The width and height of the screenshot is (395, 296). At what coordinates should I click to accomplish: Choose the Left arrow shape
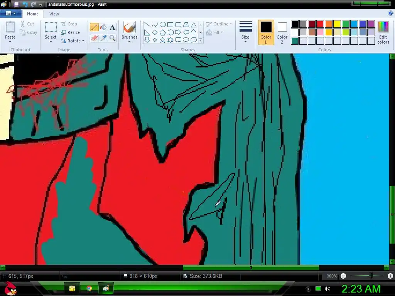pos(186,32)
